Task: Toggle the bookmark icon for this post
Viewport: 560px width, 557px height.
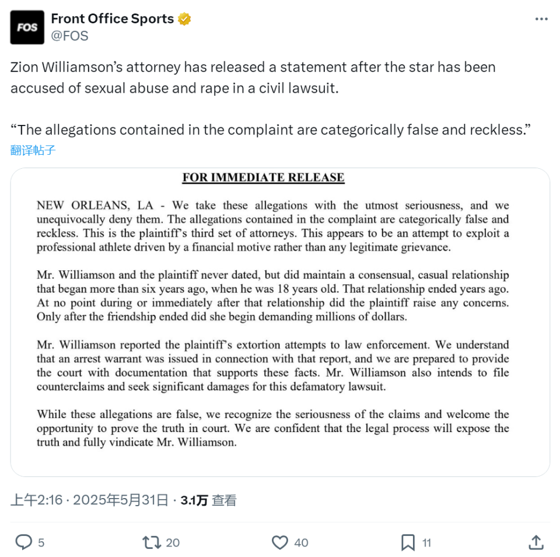Action: coord(408,542)
